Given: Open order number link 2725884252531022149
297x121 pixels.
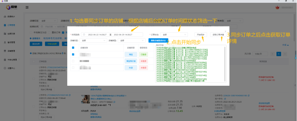Looking at the screenshot, I should (x=57, y=95).
